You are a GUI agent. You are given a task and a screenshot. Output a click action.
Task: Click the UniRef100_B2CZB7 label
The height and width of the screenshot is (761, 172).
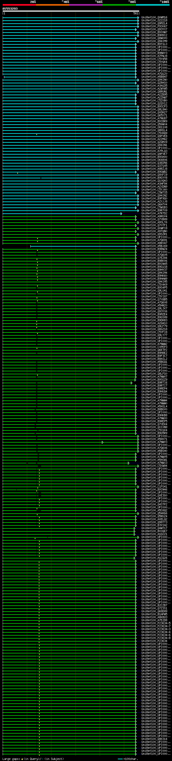tap(154, 605)
